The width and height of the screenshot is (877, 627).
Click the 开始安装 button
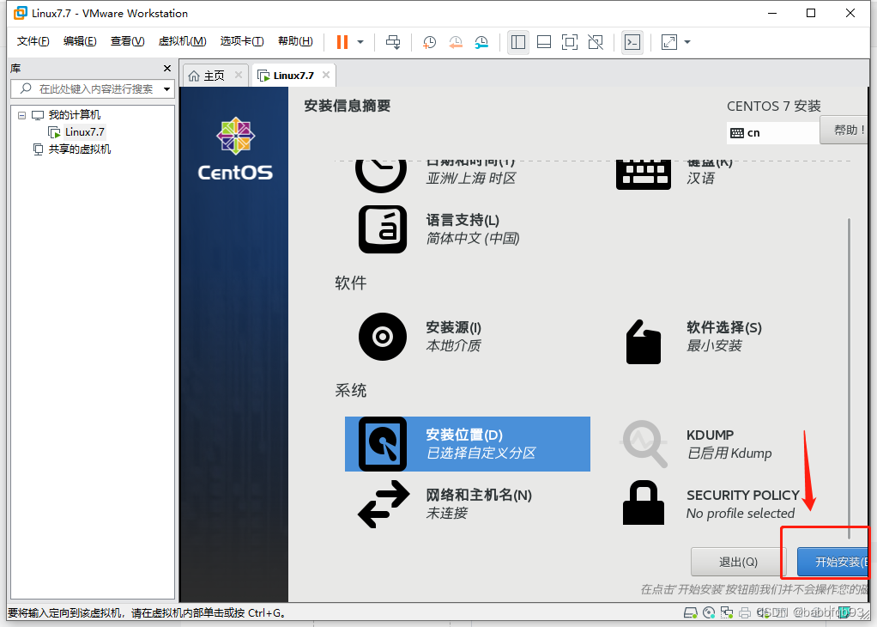[x=833, y=562]
